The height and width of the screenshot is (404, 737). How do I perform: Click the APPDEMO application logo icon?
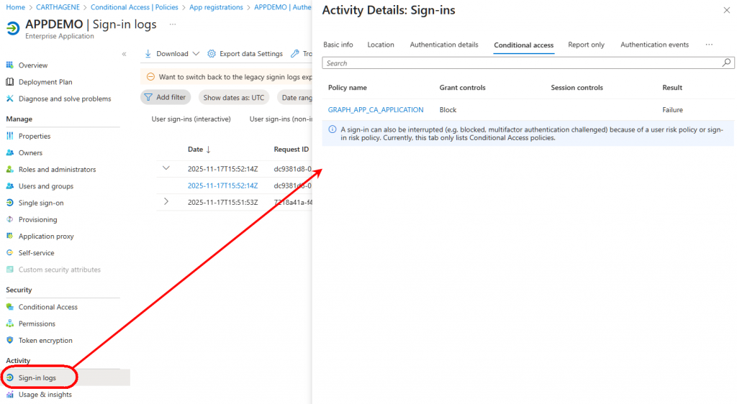coord(13,28)
